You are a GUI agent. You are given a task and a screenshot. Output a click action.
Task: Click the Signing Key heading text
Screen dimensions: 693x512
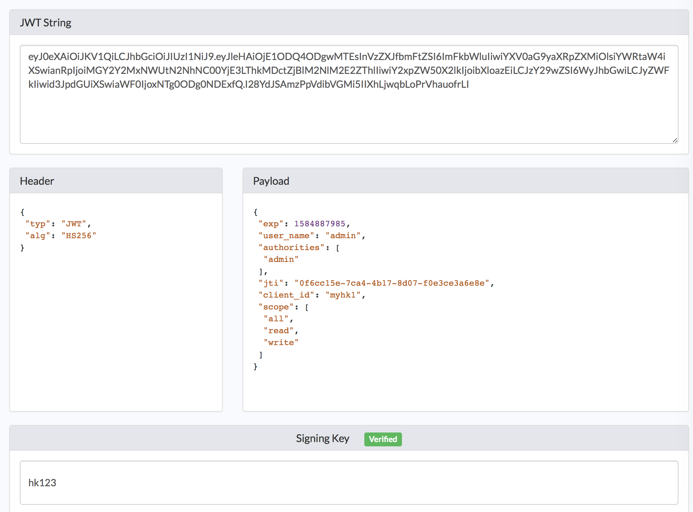(x=322, y=438)
